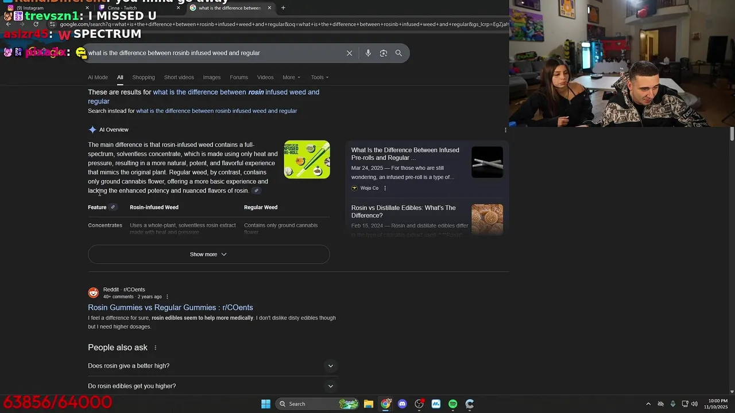The width and height of the screenshot is (735, 413).
Task: View site information icon in address bar
Action: (53, 24)
